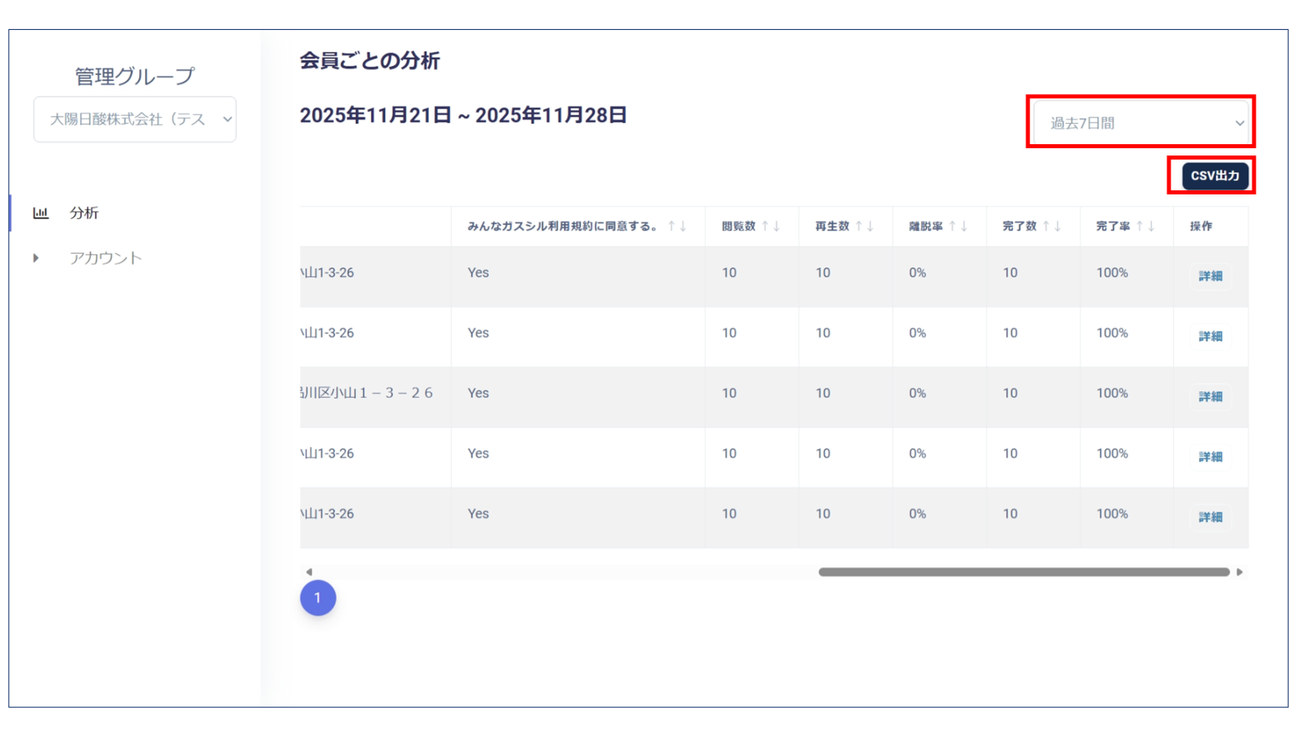1297x729 pixels.
Task: Select page 1 in the pagination control
Action: pos(318,598)
